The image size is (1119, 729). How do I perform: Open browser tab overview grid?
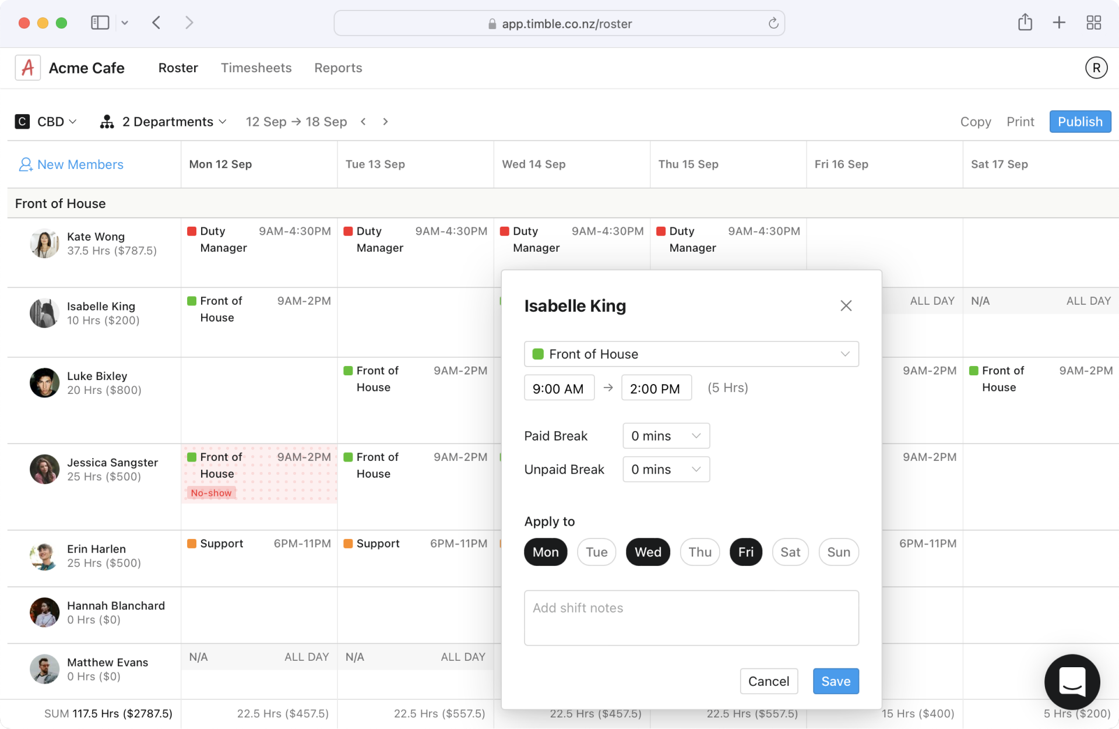pyautogui.click(x=1093, y=23)
